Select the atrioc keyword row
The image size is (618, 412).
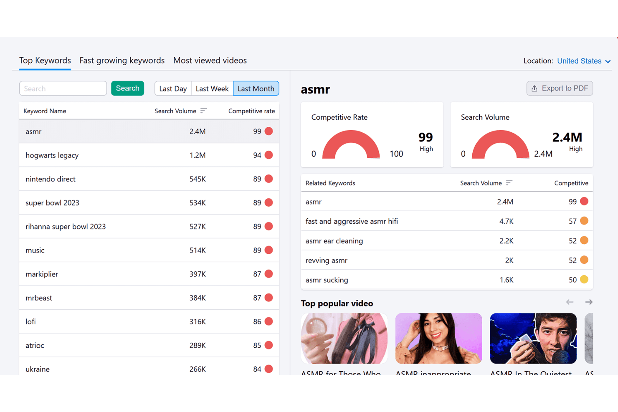coord(149,346)
